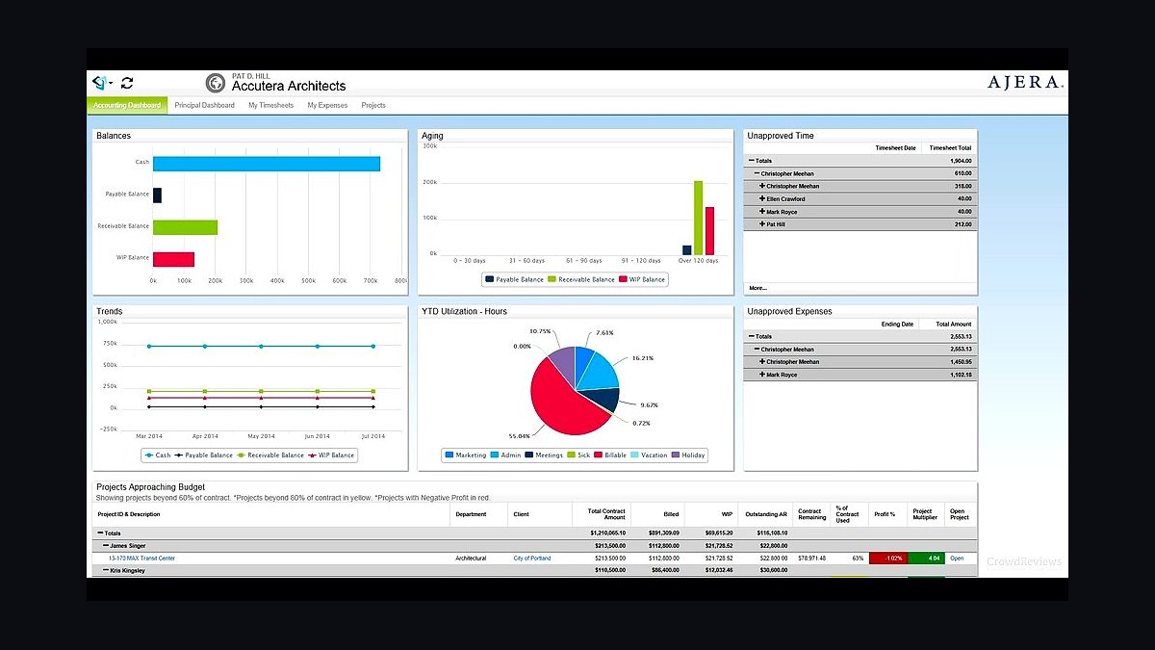Click the Architectural department cell
This screenshot has width=1155, height=650.
(x=471, y=558)
